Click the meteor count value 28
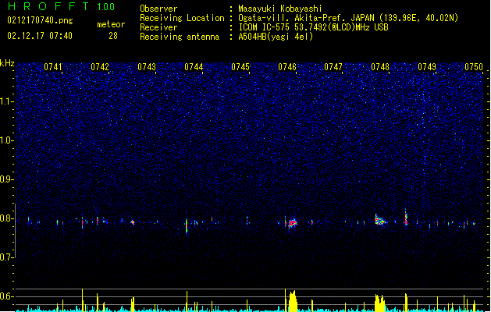491x312 pixels. click(x=113, y=36)
